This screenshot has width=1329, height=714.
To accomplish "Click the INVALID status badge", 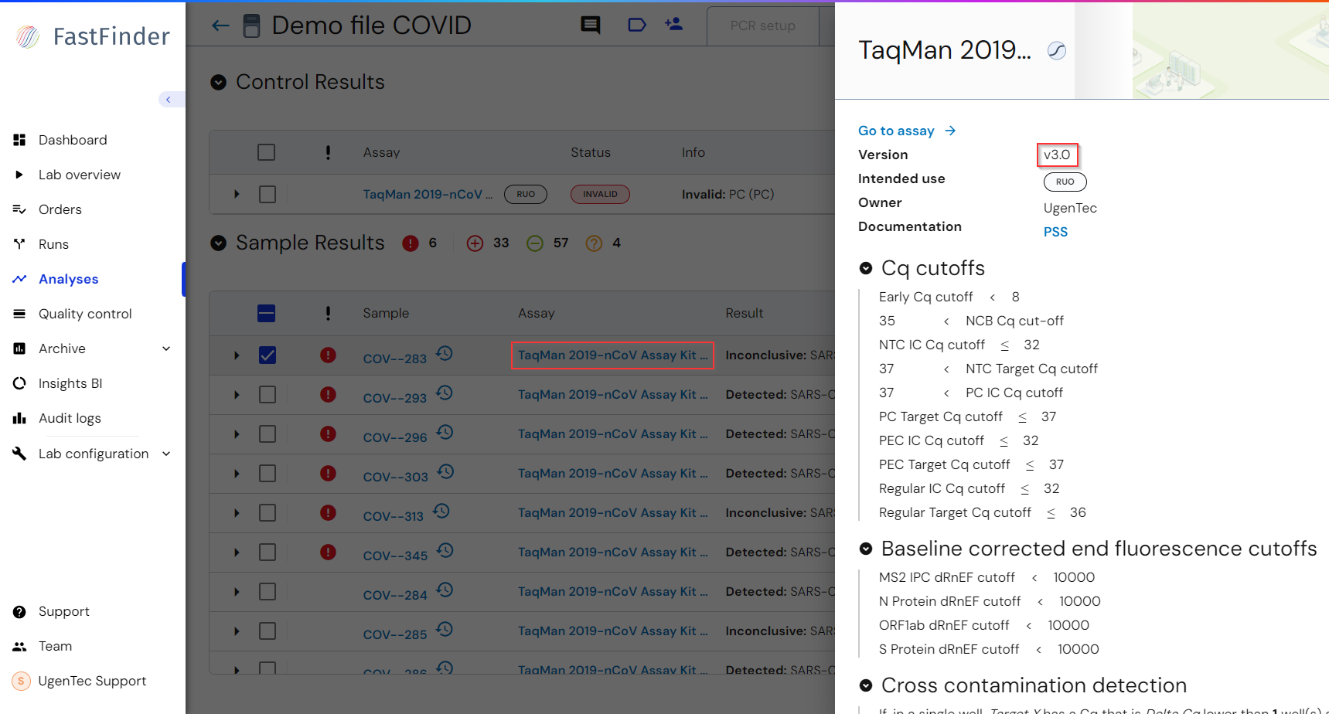I will pos(600,194).
